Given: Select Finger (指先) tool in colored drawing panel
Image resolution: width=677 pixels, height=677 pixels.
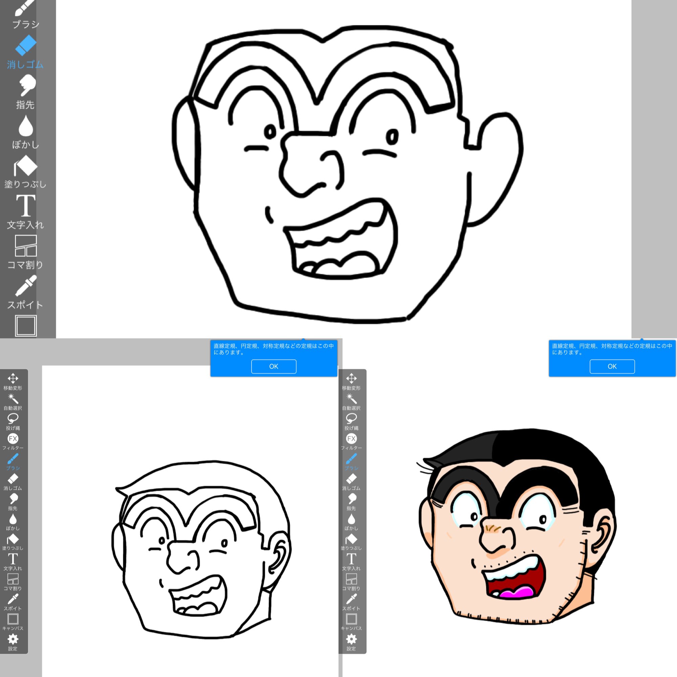Looking at the screenshot, I should coord(351,502).
